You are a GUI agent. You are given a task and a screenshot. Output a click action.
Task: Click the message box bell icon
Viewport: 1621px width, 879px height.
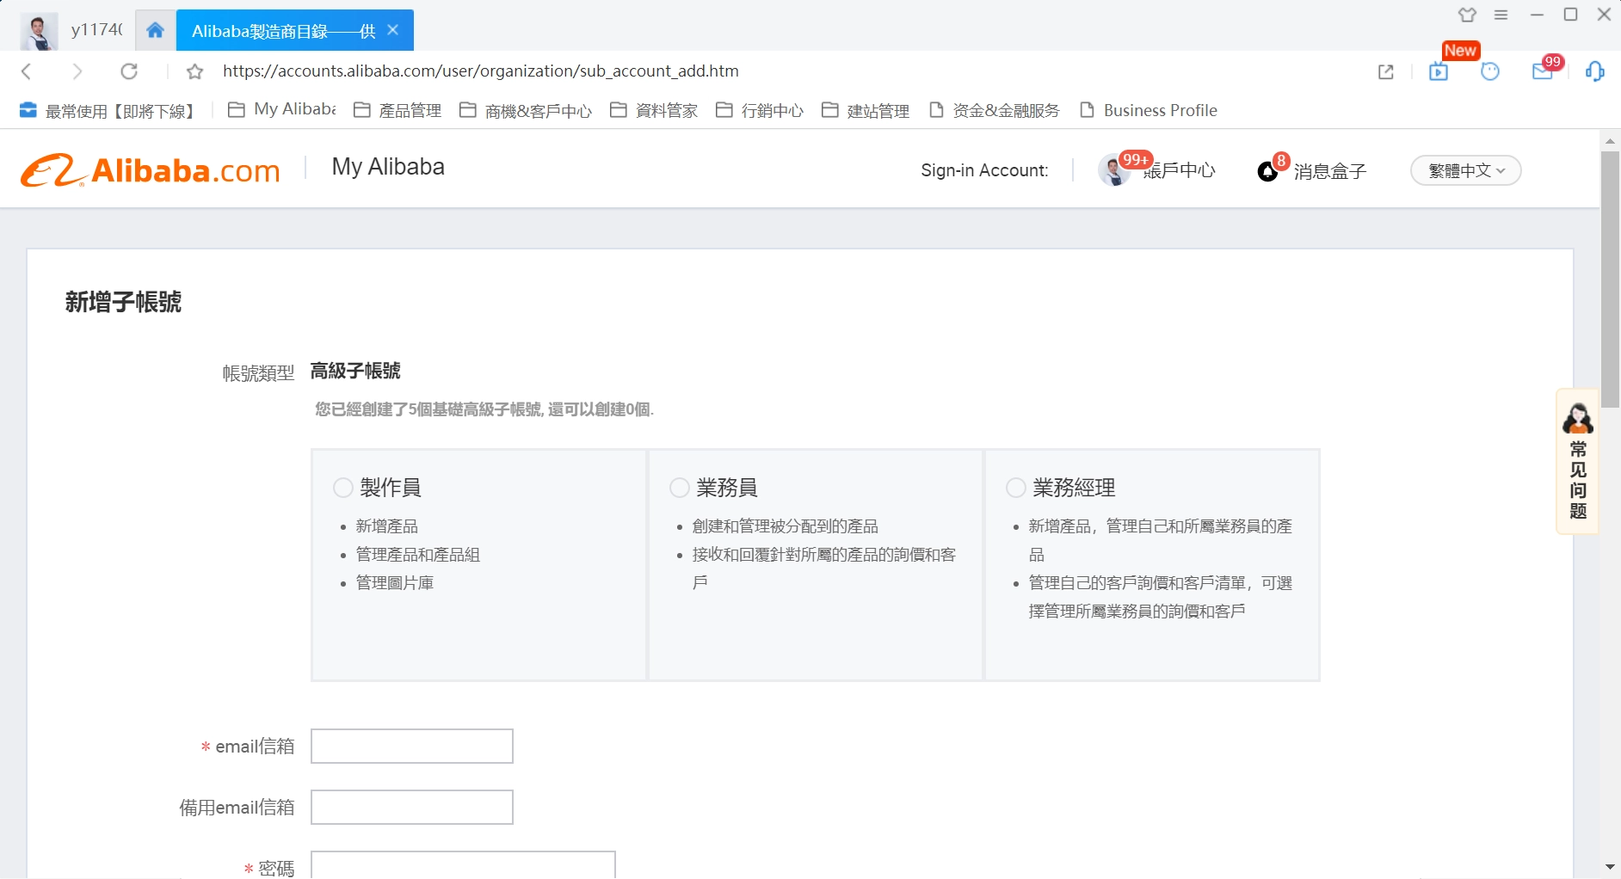1268,171
